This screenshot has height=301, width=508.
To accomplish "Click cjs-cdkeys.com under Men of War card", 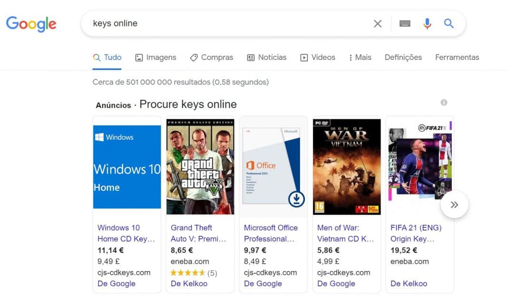I will pos(343,272).
